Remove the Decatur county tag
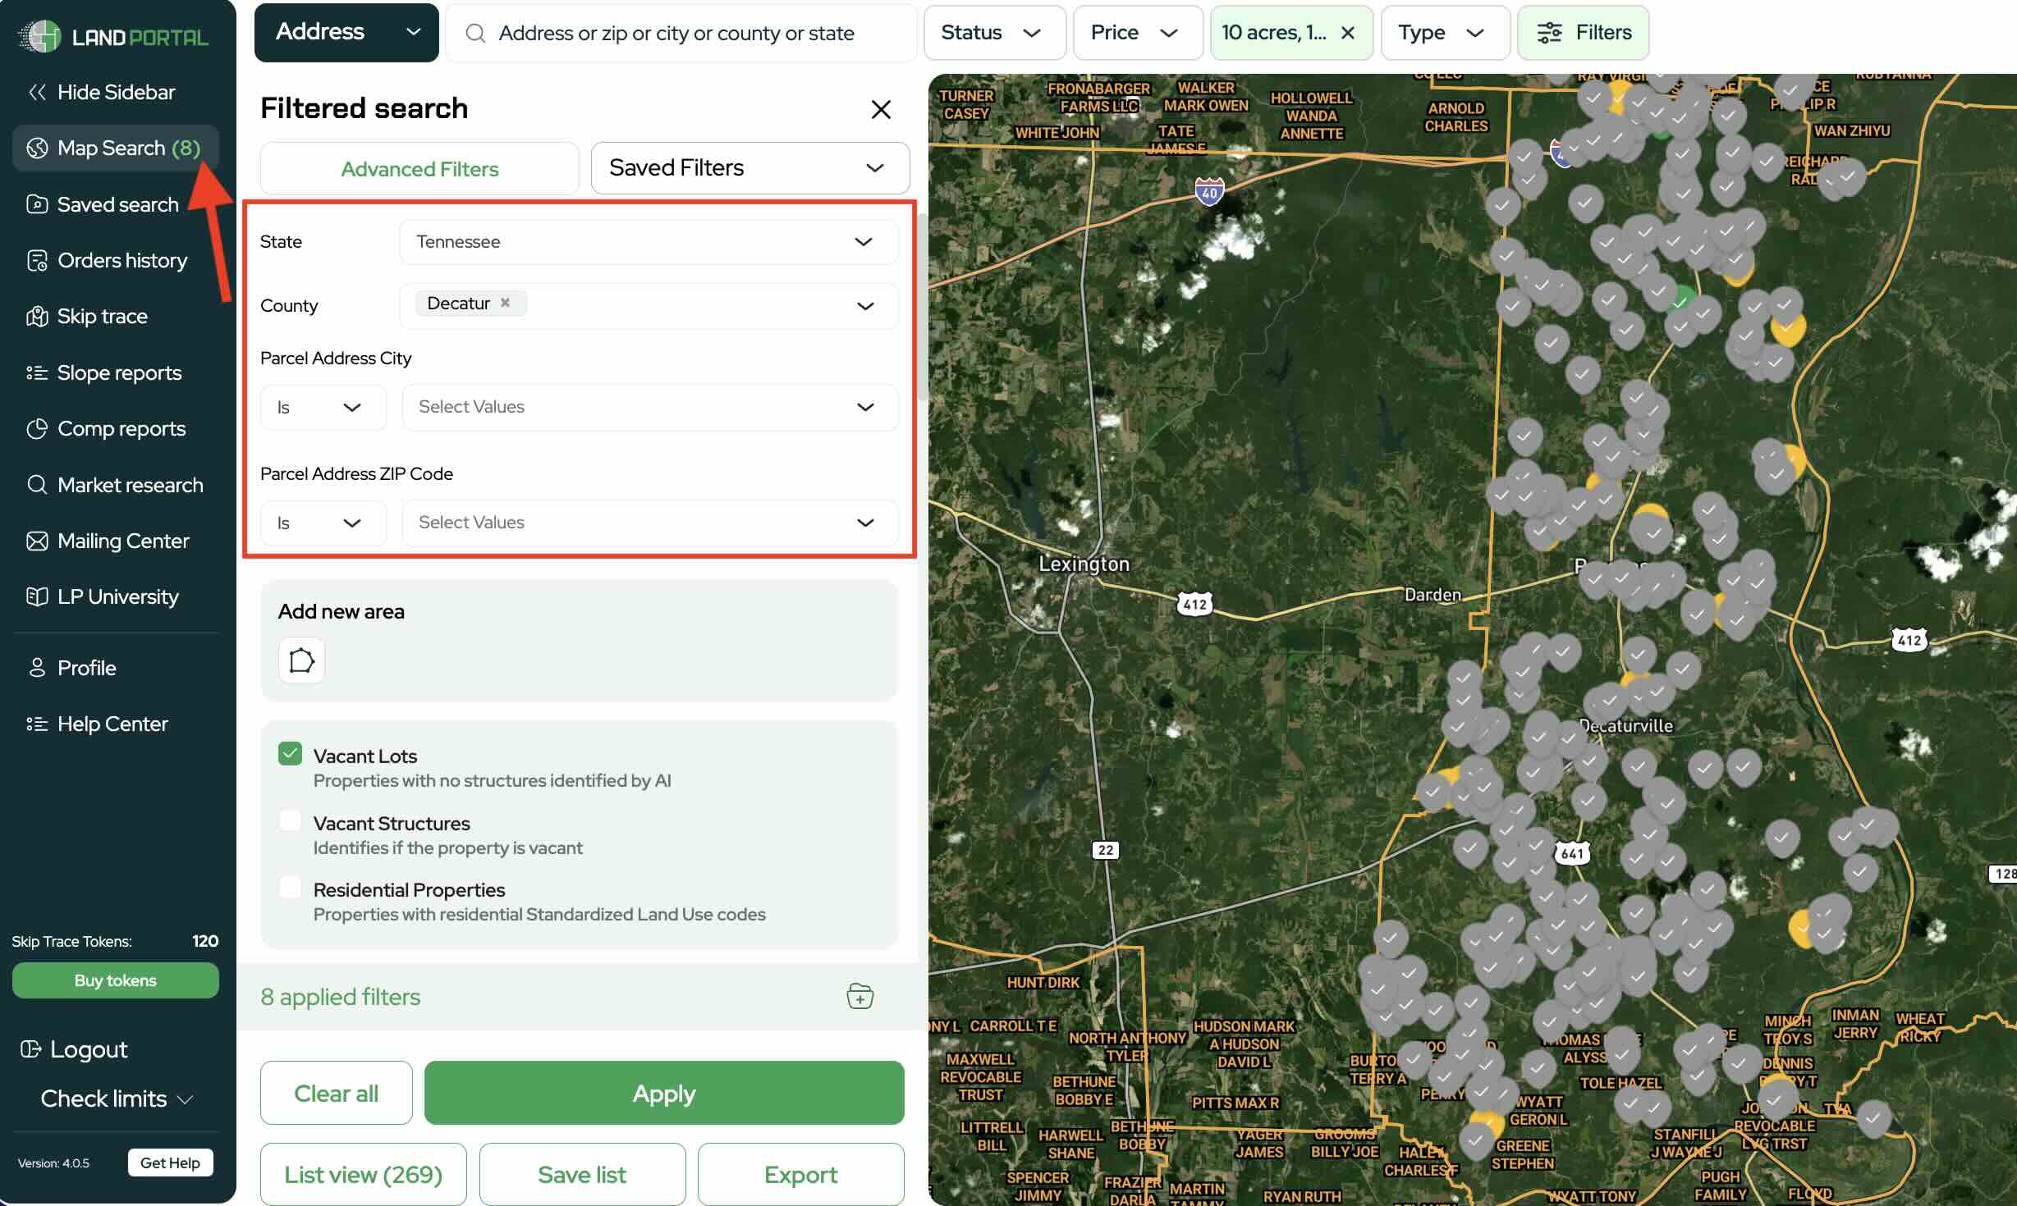This screenshot has width=2017, height=1206. (x=506, y=303)
